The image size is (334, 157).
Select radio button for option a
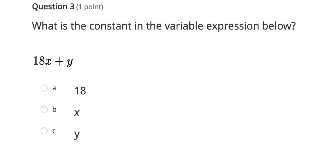click(44, 88)
